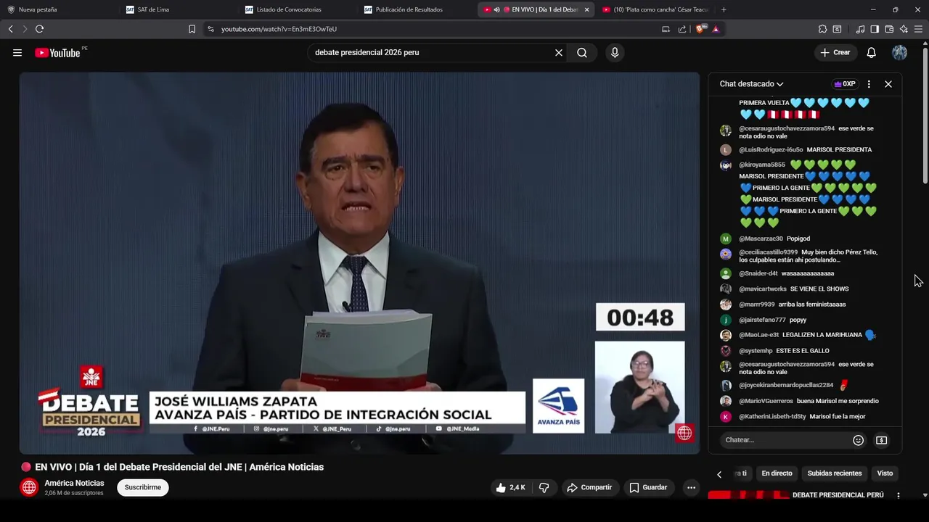Clear the search box text
The width and height of the screenshot is (929, 522).
coord(559,52)
